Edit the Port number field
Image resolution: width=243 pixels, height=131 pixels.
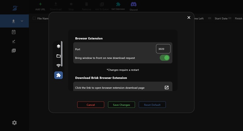(x=163, y=49)
